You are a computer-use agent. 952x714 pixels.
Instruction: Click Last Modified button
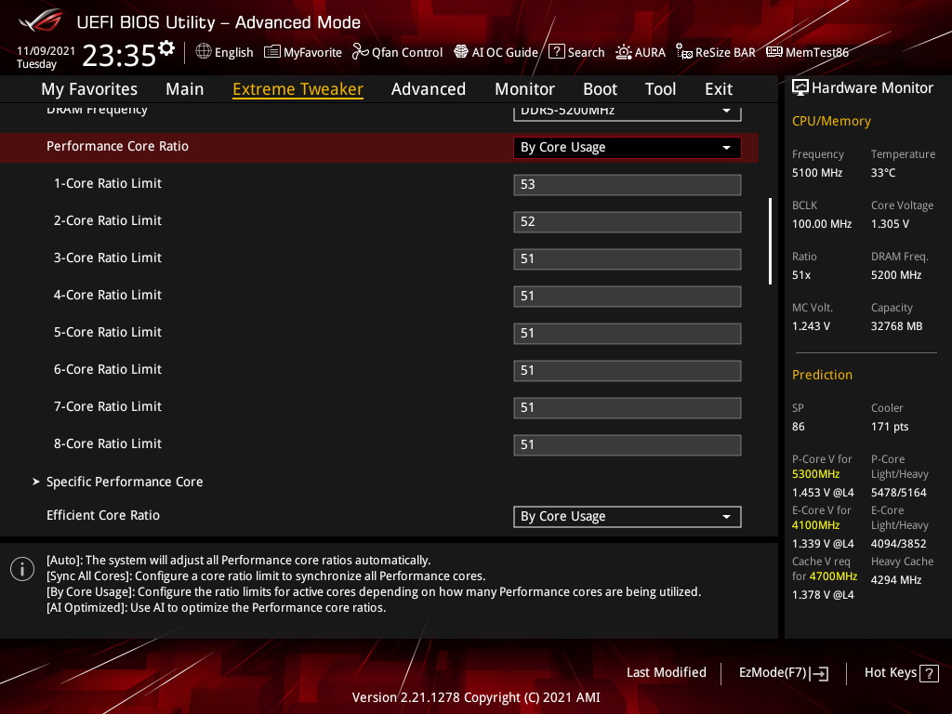[666, 672]
